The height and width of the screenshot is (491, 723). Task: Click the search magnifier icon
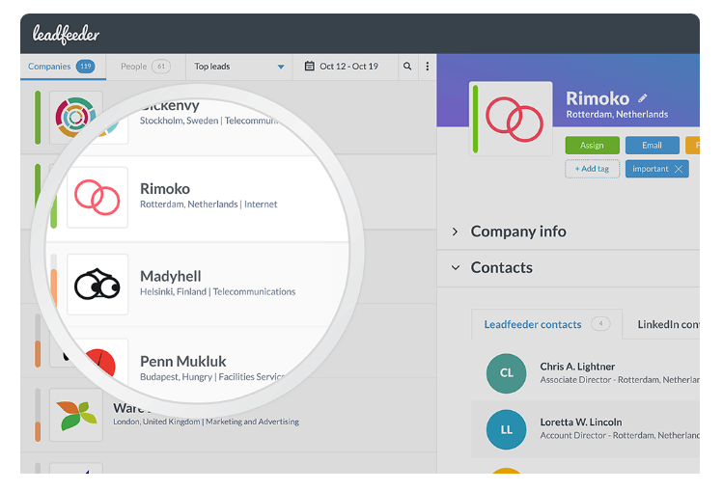pyautogui.click(x=407, y=67)
